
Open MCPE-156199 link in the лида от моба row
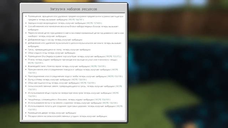click(115, 76)
